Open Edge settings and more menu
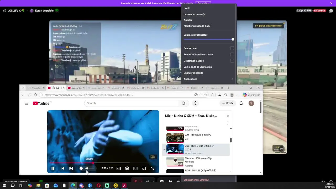 coord(238,95)
